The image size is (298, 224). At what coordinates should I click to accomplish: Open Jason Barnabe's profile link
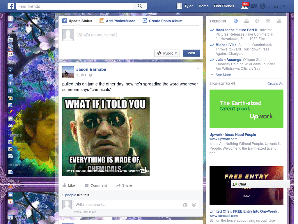[x=91, y=69]
